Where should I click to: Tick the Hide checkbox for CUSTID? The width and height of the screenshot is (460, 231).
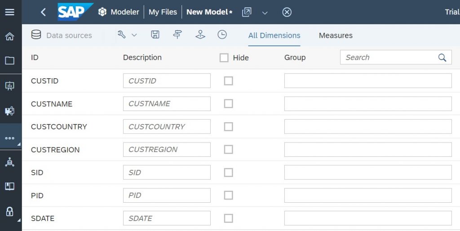pyautogui.click(x=229, y=81)
